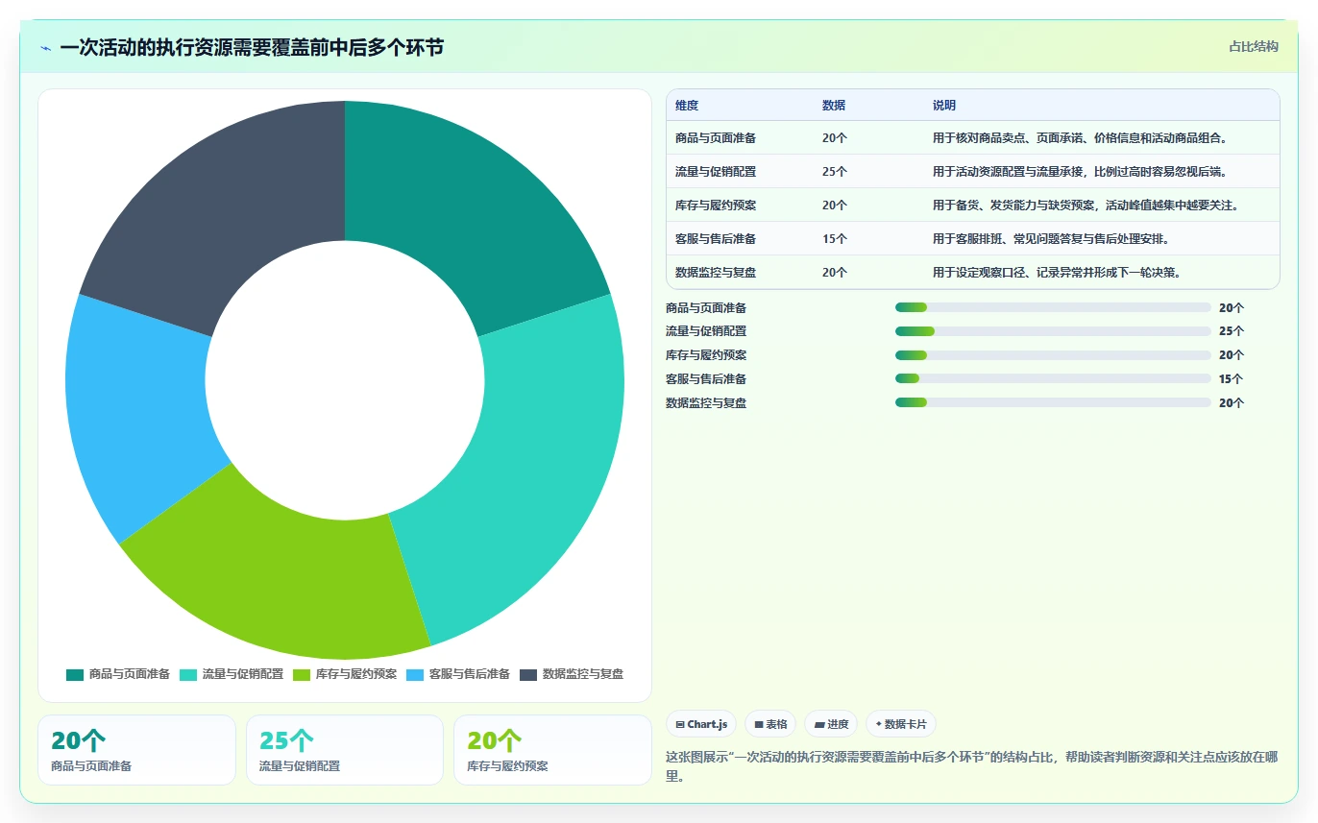Viewport: 1318px width, 823px height.
Task: Toggle 客服与售后准备 legend swatch
Action: pos(415,674)
